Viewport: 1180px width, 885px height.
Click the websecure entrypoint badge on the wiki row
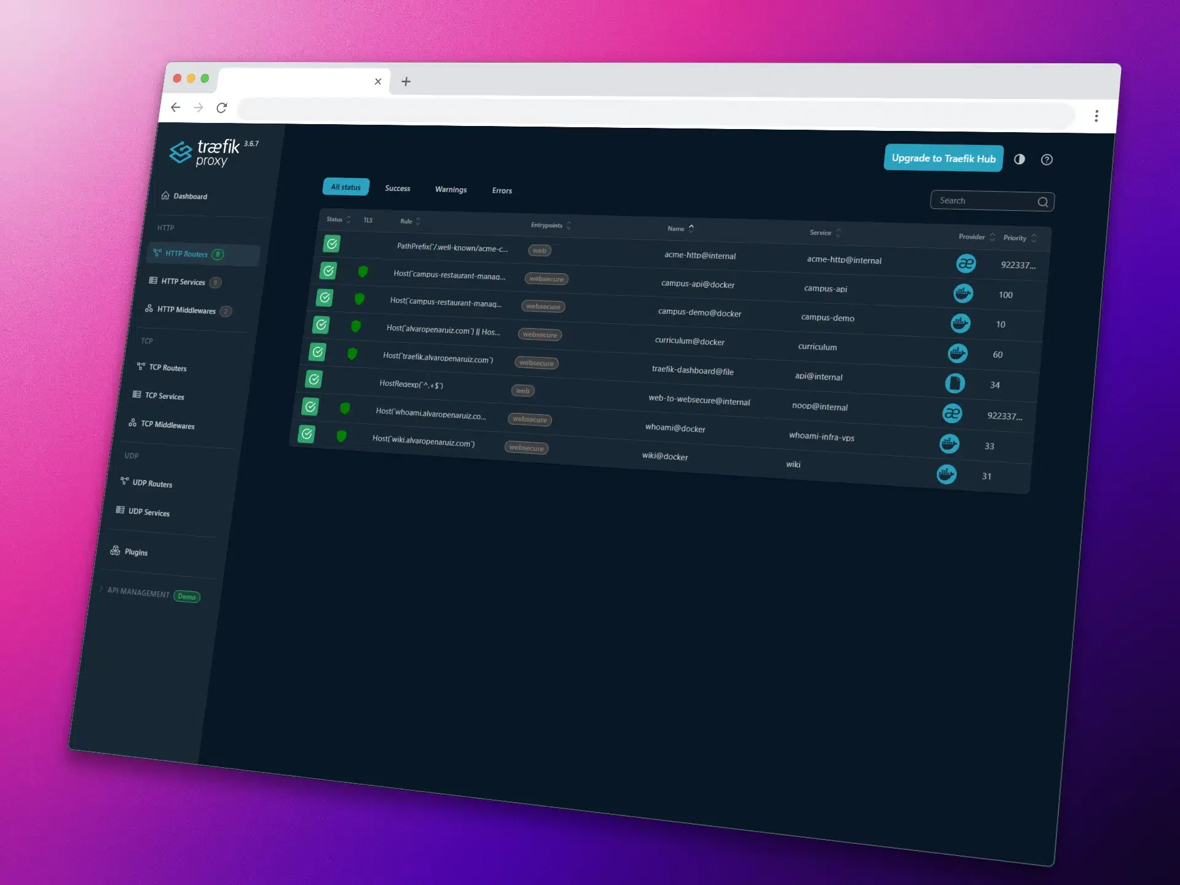pos(526,448)
